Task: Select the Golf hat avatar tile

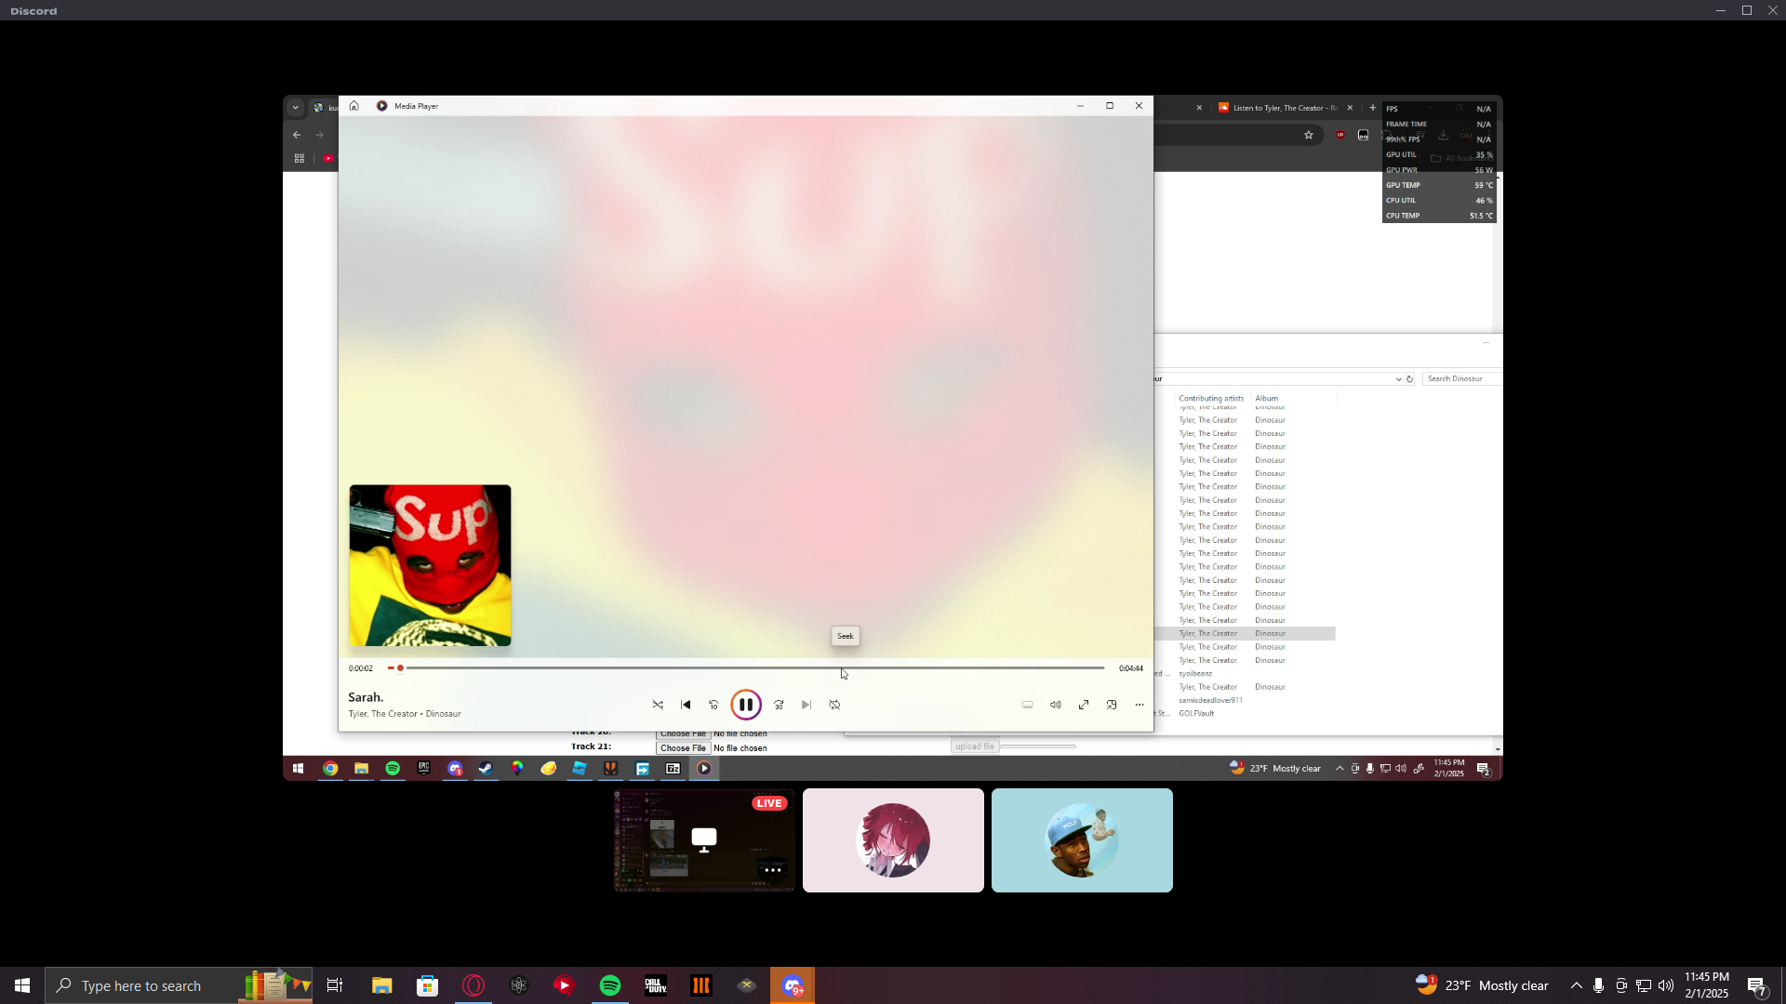Action: tap(1082, 840)
